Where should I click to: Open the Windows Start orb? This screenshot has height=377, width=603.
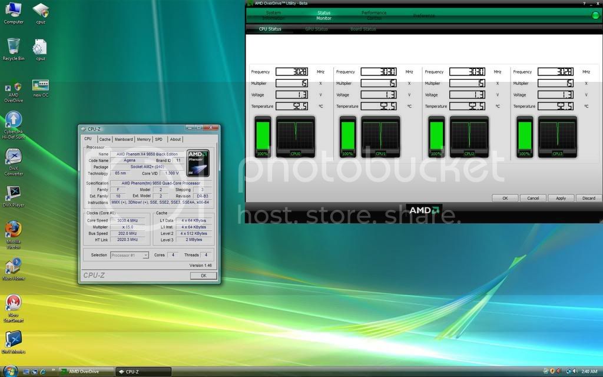point(11,371)
